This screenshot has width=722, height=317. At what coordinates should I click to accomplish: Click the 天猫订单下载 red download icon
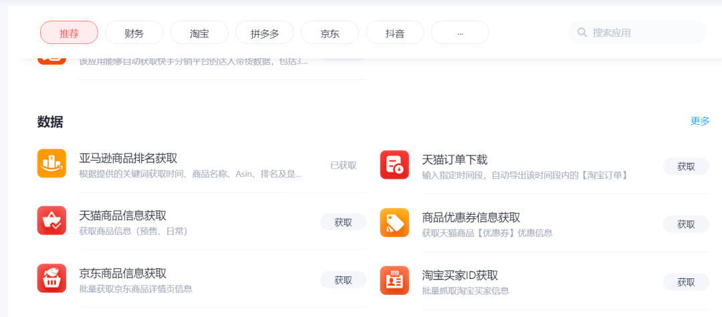(x=394, y=165)
